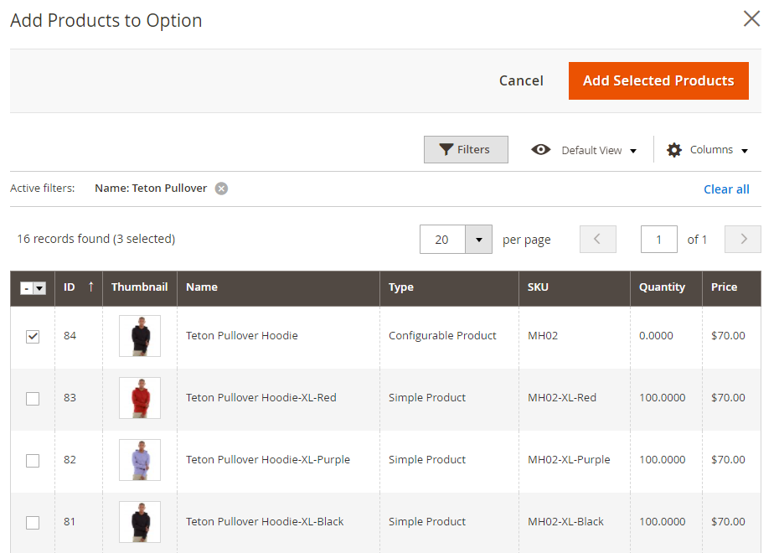Open the Default View dropdown arrow
779x553 pixels.
tap(633, 151)
